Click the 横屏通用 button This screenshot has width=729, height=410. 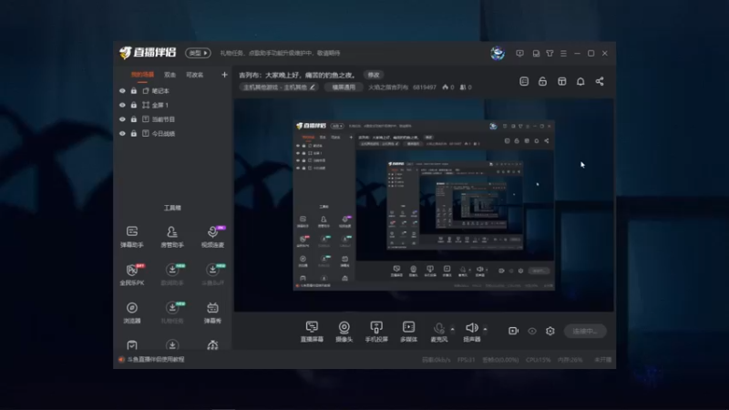coord(344,87)
